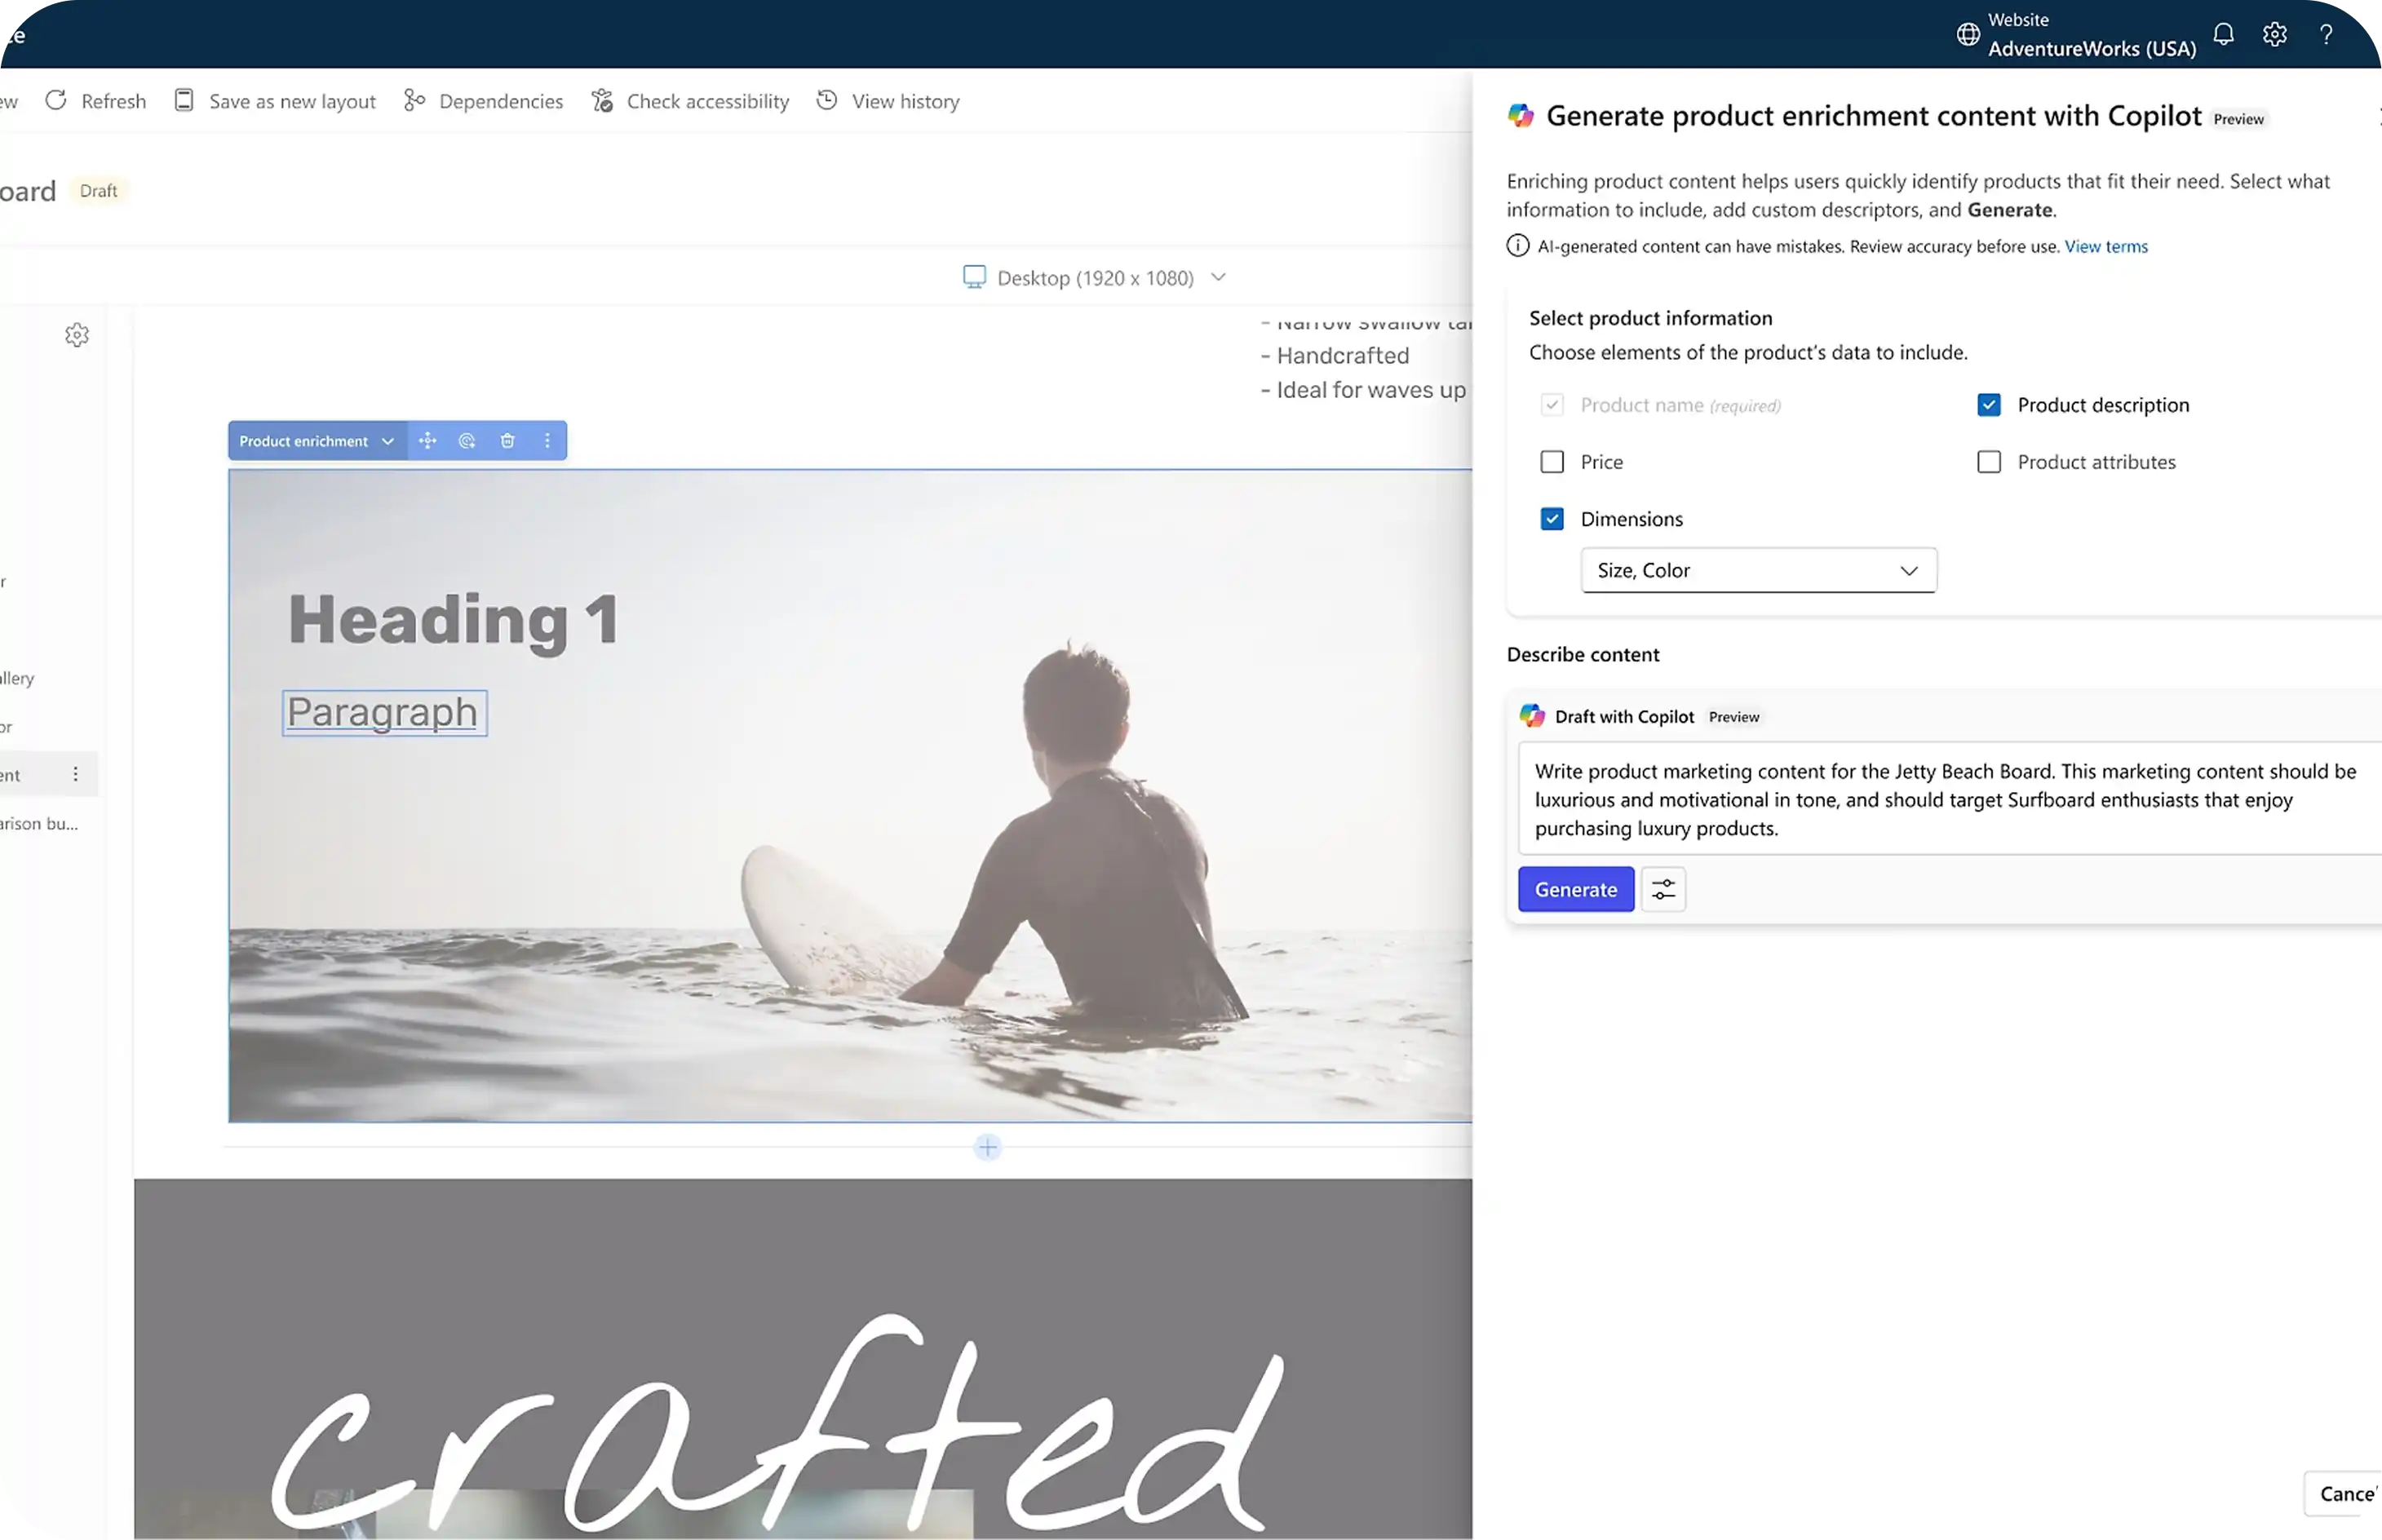Open help via the question mark icon
This screenshot has width=2382, height=1540.
tap(2326, 33)
